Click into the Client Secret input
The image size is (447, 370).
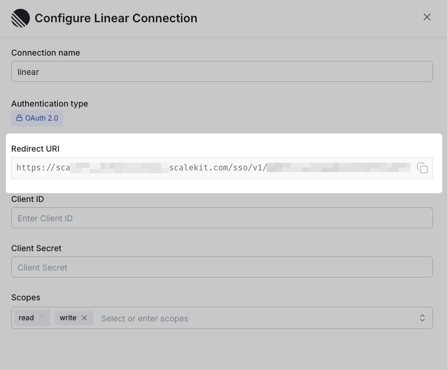[221, 267]
